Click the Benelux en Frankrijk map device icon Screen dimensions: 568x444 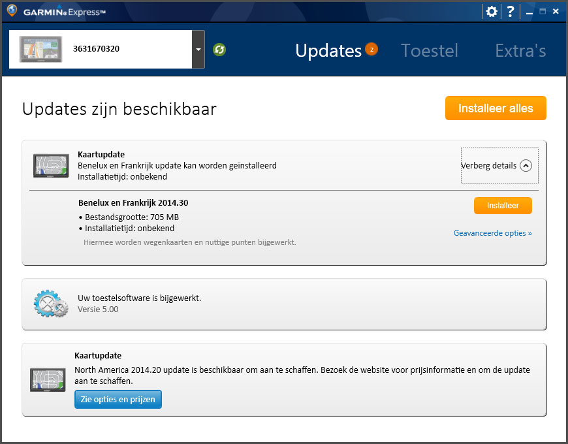click(x=51, y=165)
